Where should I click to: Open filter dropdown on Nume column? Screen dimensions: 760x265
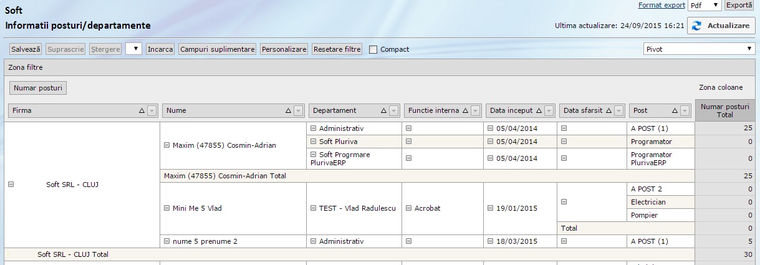(298, 110)
